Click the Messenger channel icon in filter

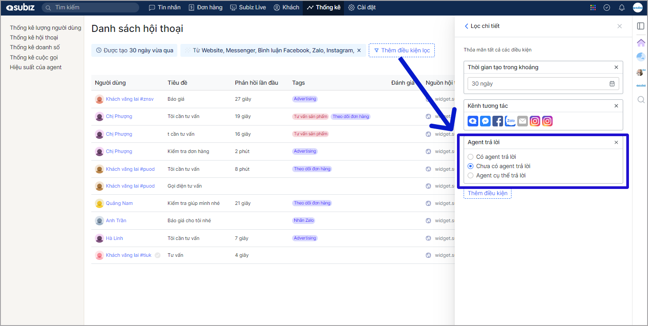pyautogui.click(x=485, y=121)
